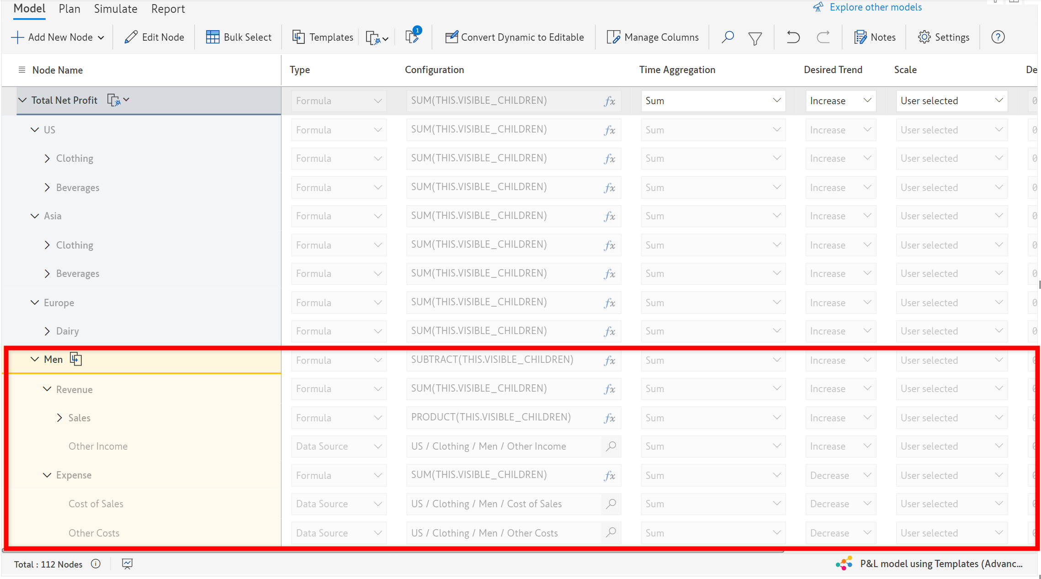The image size is (1041, 579).
Task: Expand the Dairy node under Europe
Action: (47, 331)
